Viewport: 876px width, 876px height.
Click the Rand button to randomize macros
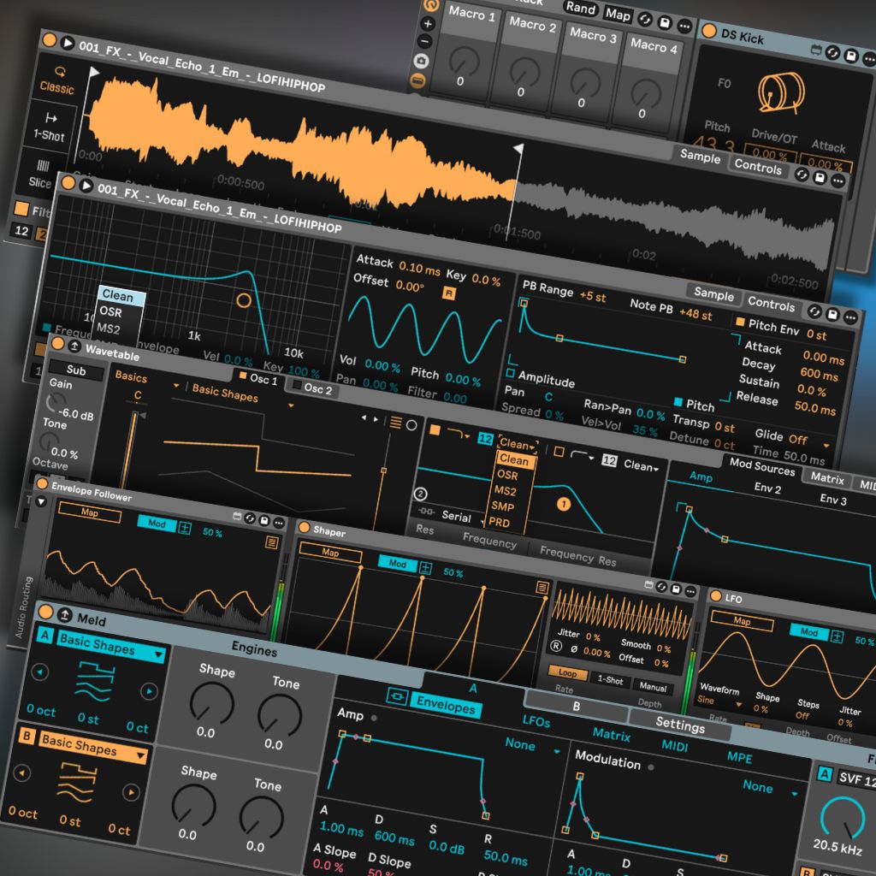582,9
